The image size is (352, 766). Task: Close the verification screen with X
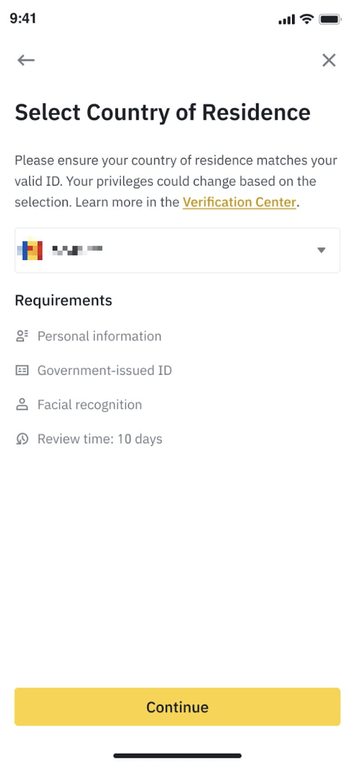(329, 60)
